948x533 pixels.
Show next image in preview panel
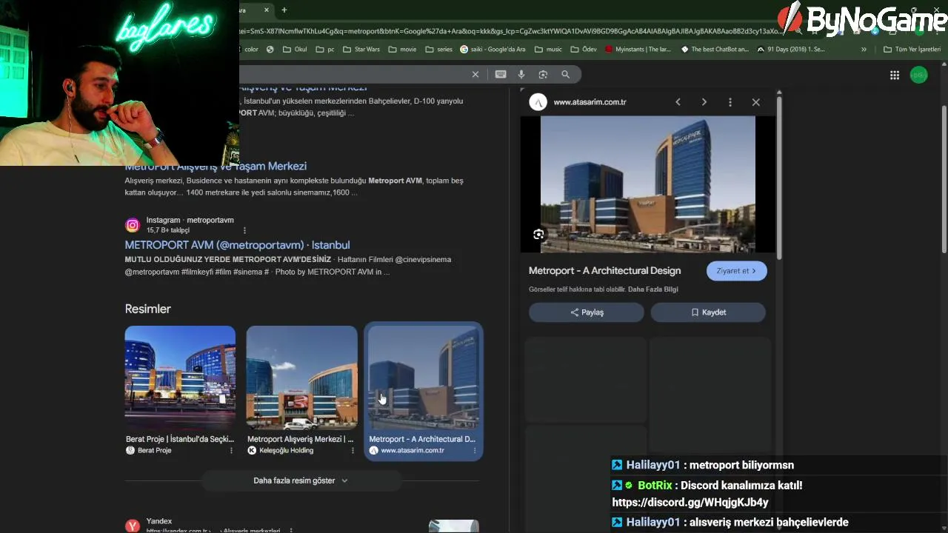coord(704,102)
